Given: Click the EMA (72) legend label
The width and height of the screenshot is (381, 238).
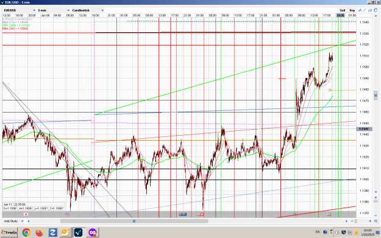Looking at the screenshot, I should 15,23.
